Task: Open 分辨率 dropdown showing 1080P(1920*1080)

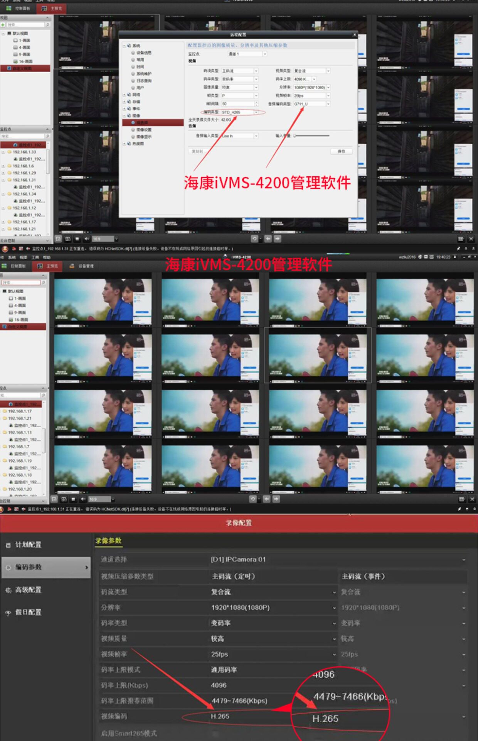Action: [311, 88]
